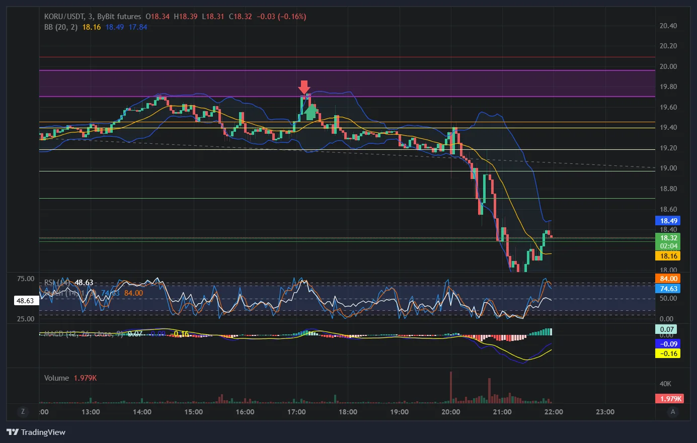Click the blue 74.63 scale label
The image size is (697, 443).
tap(668, 289)
